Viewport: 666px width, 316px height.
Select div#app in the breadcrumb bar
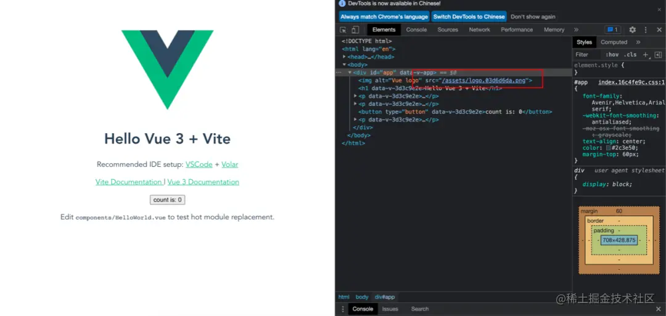385,298
